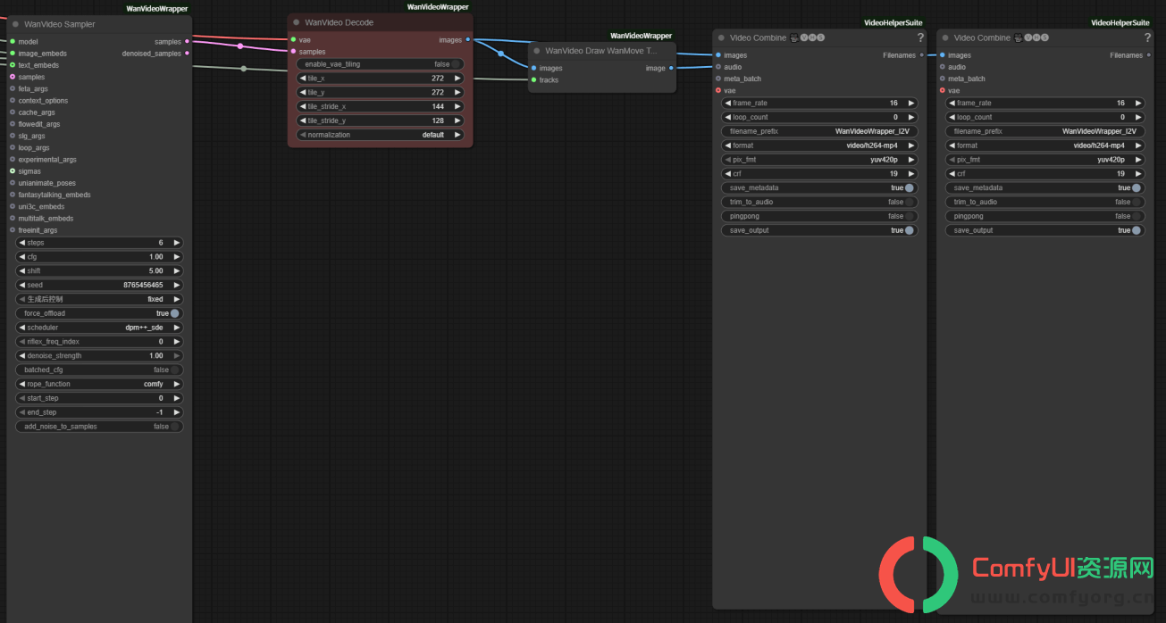Viewport: 1166px width, 623px height.
Task: Open the rope_function dropdown showing comfy
Action: [100, 384]
